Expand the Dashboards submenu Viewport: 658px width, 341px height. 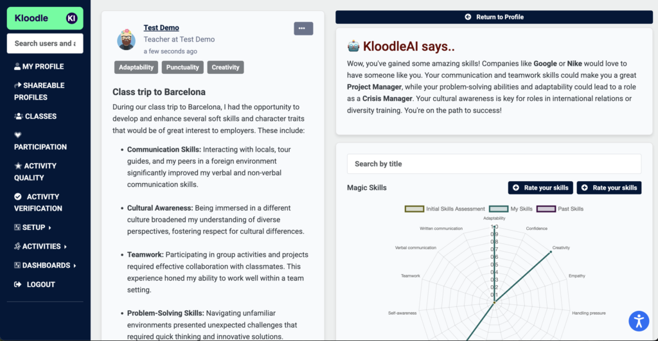[x=45, y=265]
